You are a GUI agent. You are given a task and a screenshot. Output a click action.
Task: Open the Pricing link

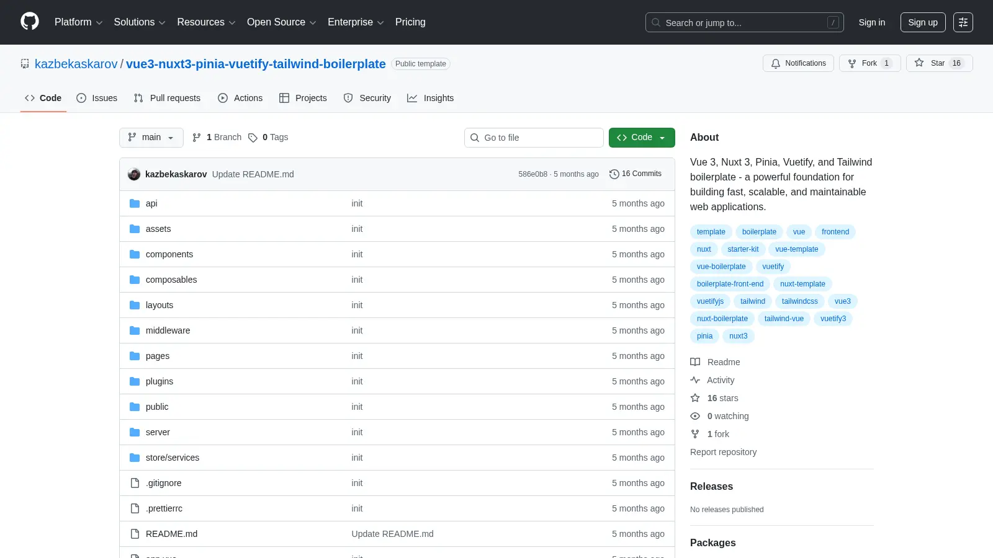tap(410, 22)
